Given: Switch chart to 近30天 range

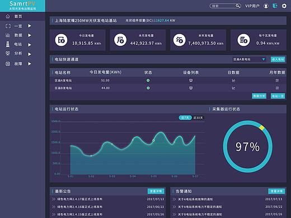Looking at the screenshot, I should [x=198, y=118].
